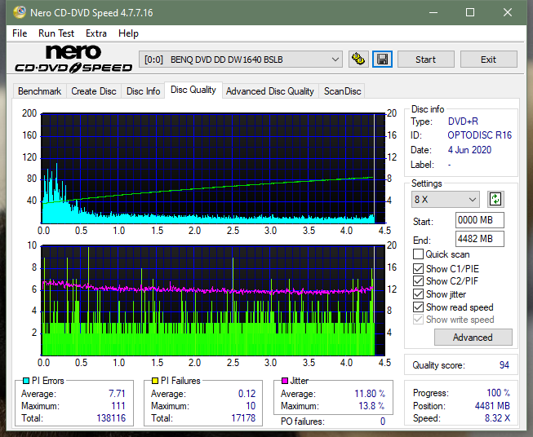The width and height of the screenshot is (533, 437).
Task: Enable the Quick scan checkbox
Action: coord(418,254)
